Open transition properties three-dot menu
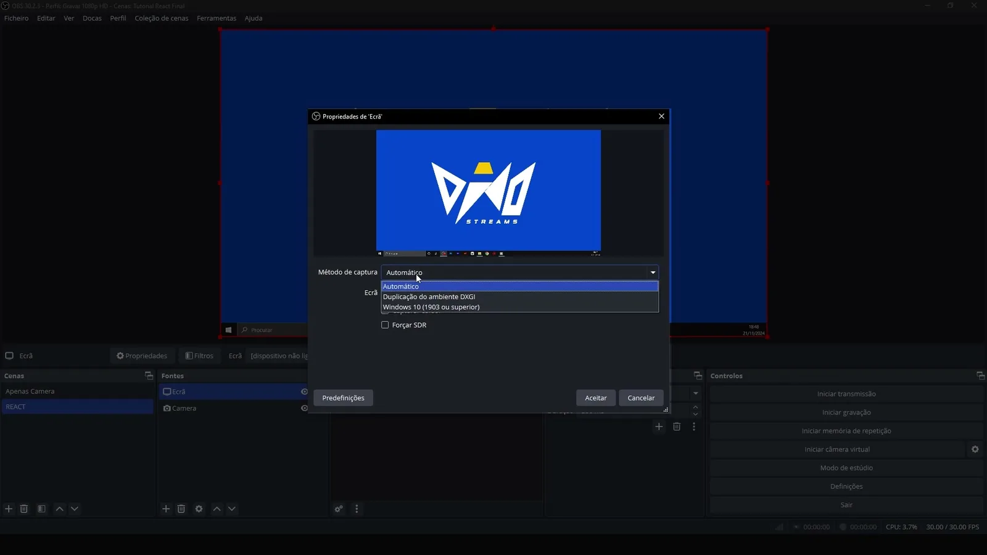The image size is (987, 555). (x=694, y=426)
